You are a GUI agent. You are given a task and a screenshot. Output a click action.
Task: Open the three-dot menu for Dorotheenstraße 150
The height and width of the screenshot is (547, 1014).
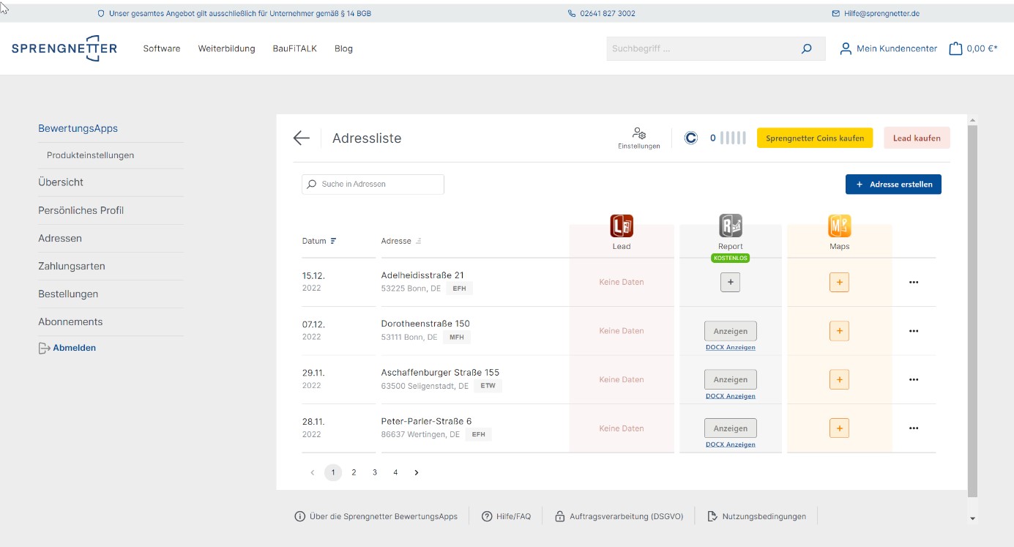click(x=913, y=331)
